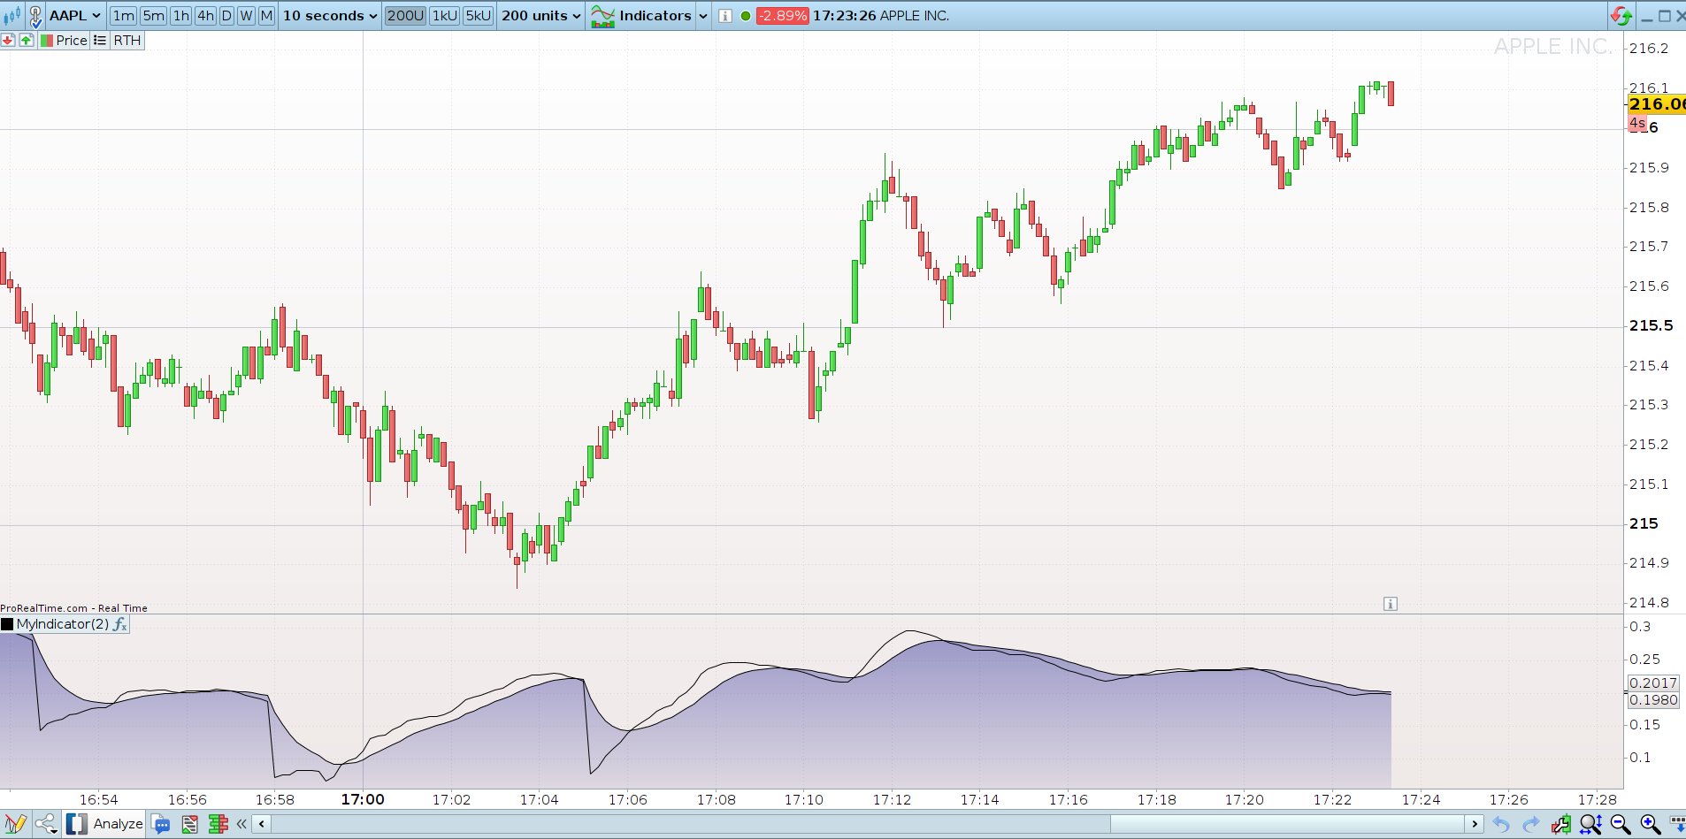Click the candlestick trading mode icon
The image size is (1686, 839).
[1561, 825]
